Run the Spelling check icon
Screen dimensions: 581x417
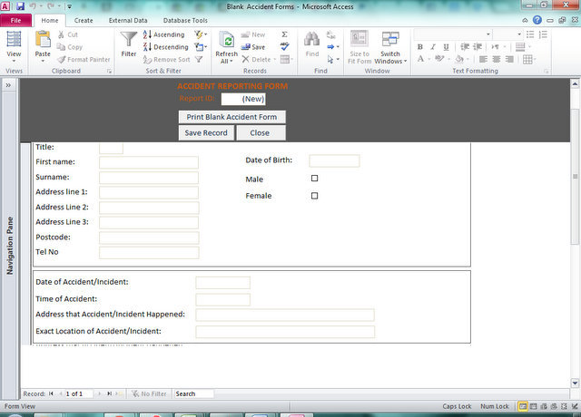(x=284, y=46)
